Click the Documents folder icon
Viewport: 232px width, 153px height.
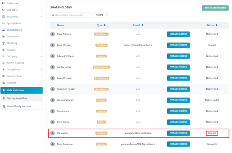[3, 36]
